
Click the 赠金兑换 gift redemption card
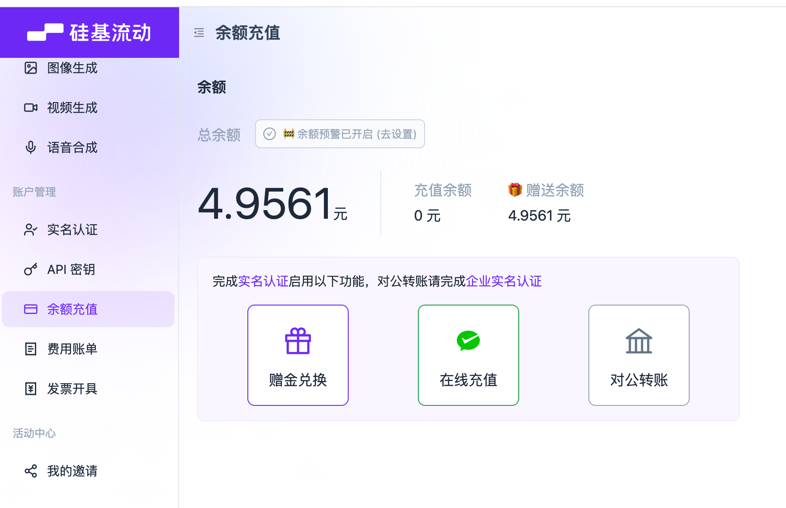[x=298, y=355]
